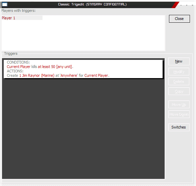The height and width of the screenshot is (186, 196).
Task: Minimize the Classic Trigedit window
Action: tap(181, 5)
